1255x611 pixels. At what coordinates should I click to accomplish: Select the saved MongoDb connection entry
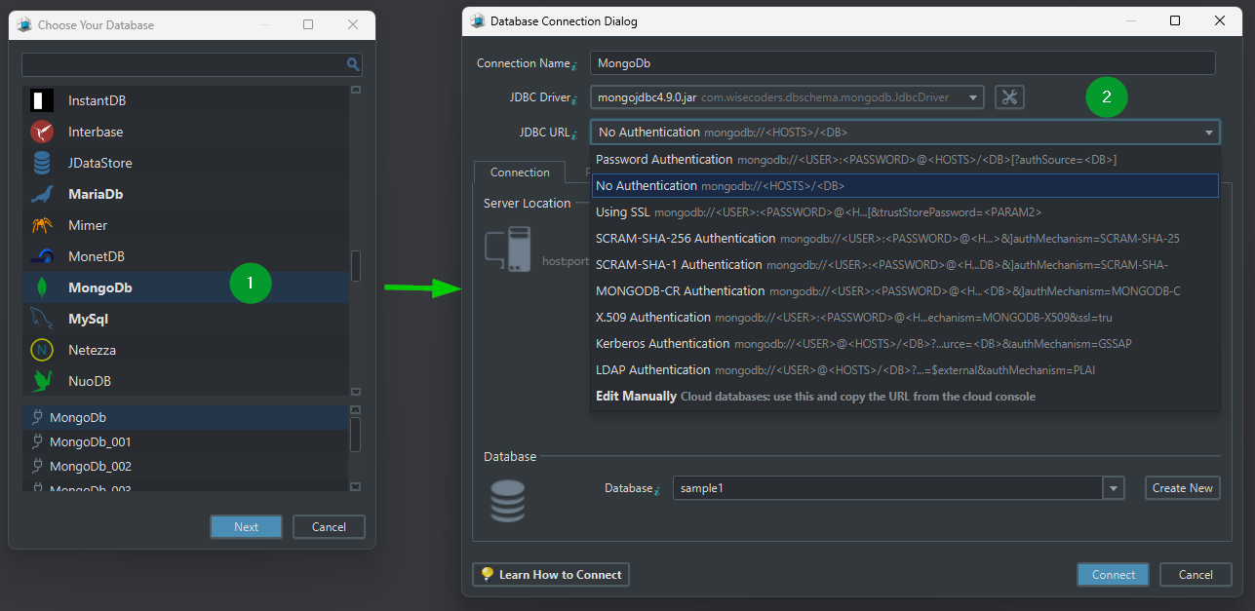[x=185, y=417]
